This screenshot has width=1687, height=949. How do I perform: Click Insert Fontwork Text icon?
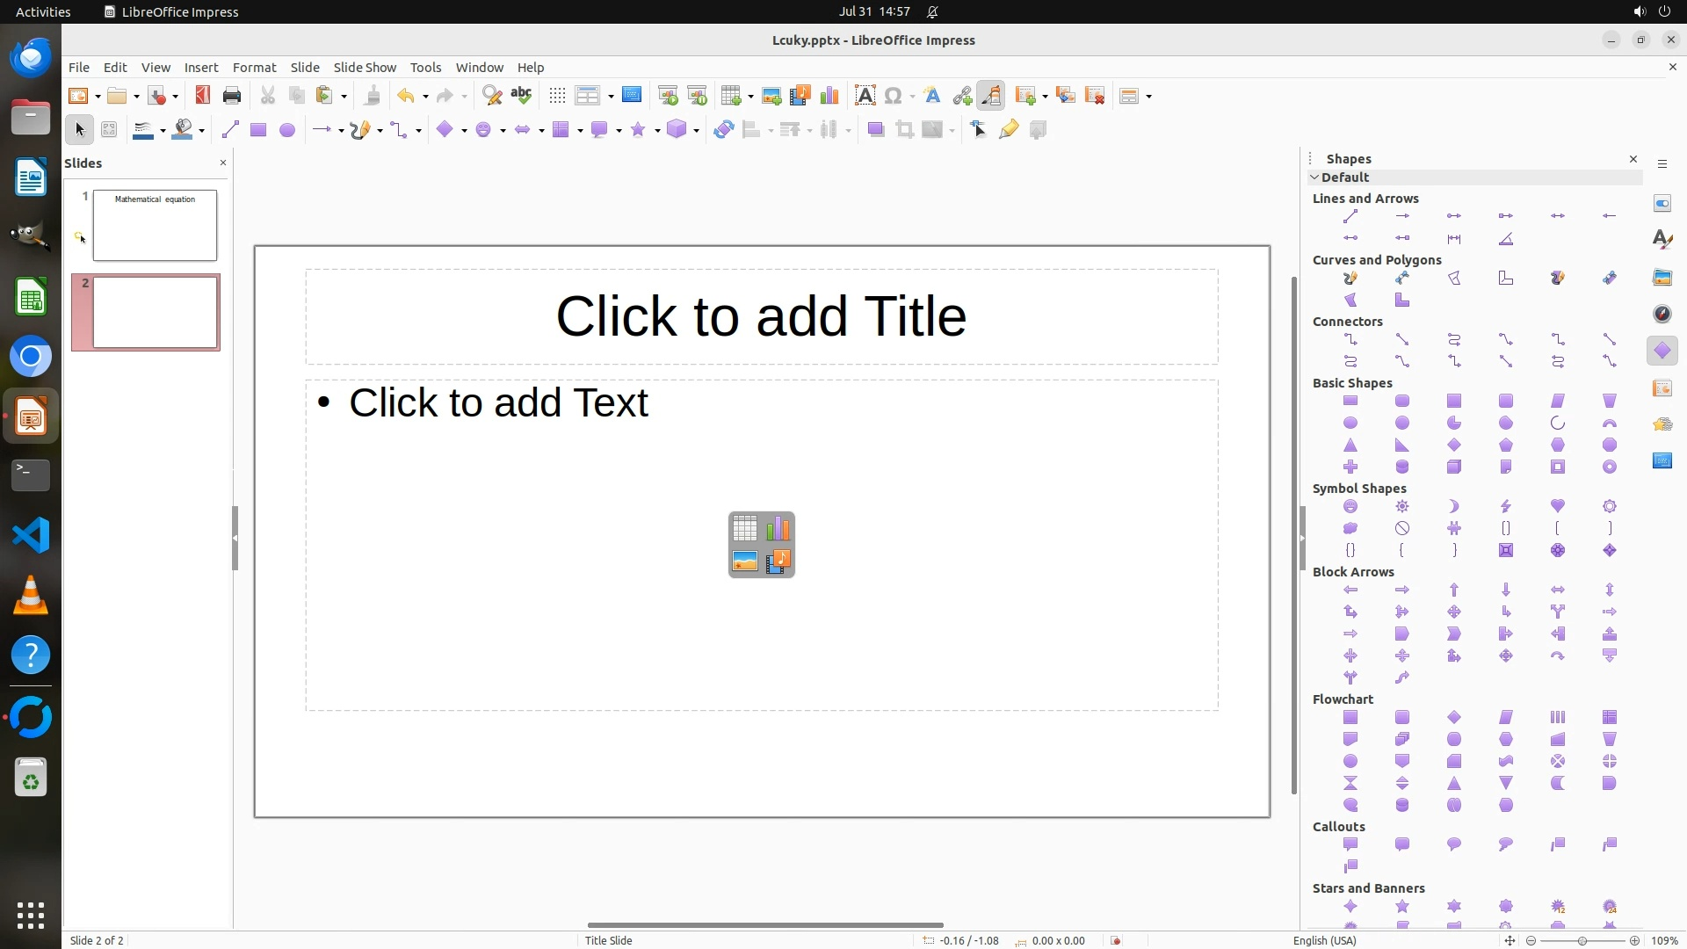click(932, 96)
